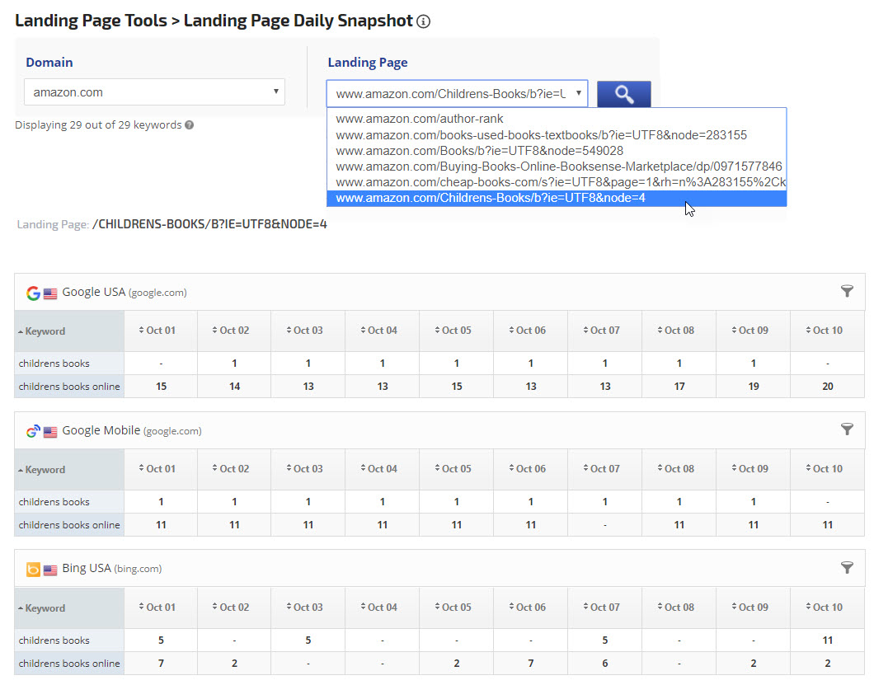Pick the Buying-Books-Online-Booksense-Marketplace option

point(559,167)
